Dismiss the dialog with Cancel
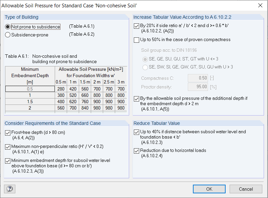This screenshot has width=268, height=198. click(246, 189)
